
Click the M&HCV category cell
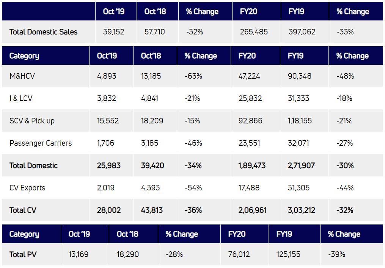(x=22, y=76)
